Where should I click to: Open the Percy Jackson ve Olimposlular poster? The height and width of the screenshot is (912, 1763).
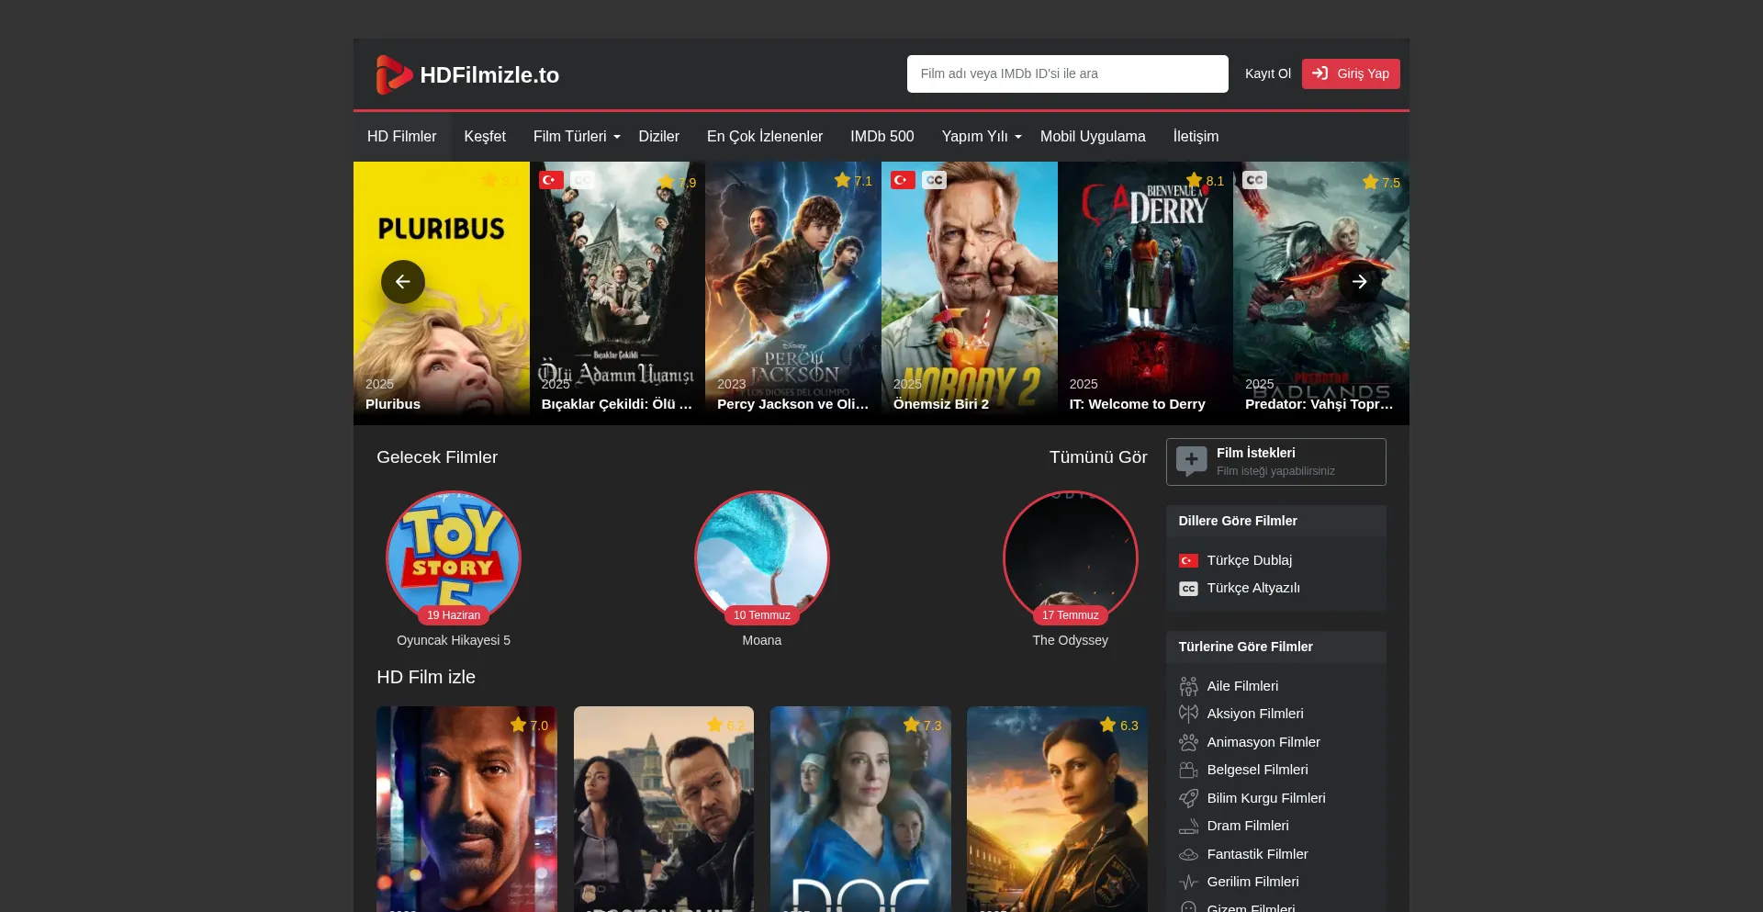(793, 293)
